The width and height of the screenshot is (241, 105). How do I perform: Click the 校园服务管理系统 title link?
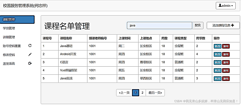[x=25, y=6]
